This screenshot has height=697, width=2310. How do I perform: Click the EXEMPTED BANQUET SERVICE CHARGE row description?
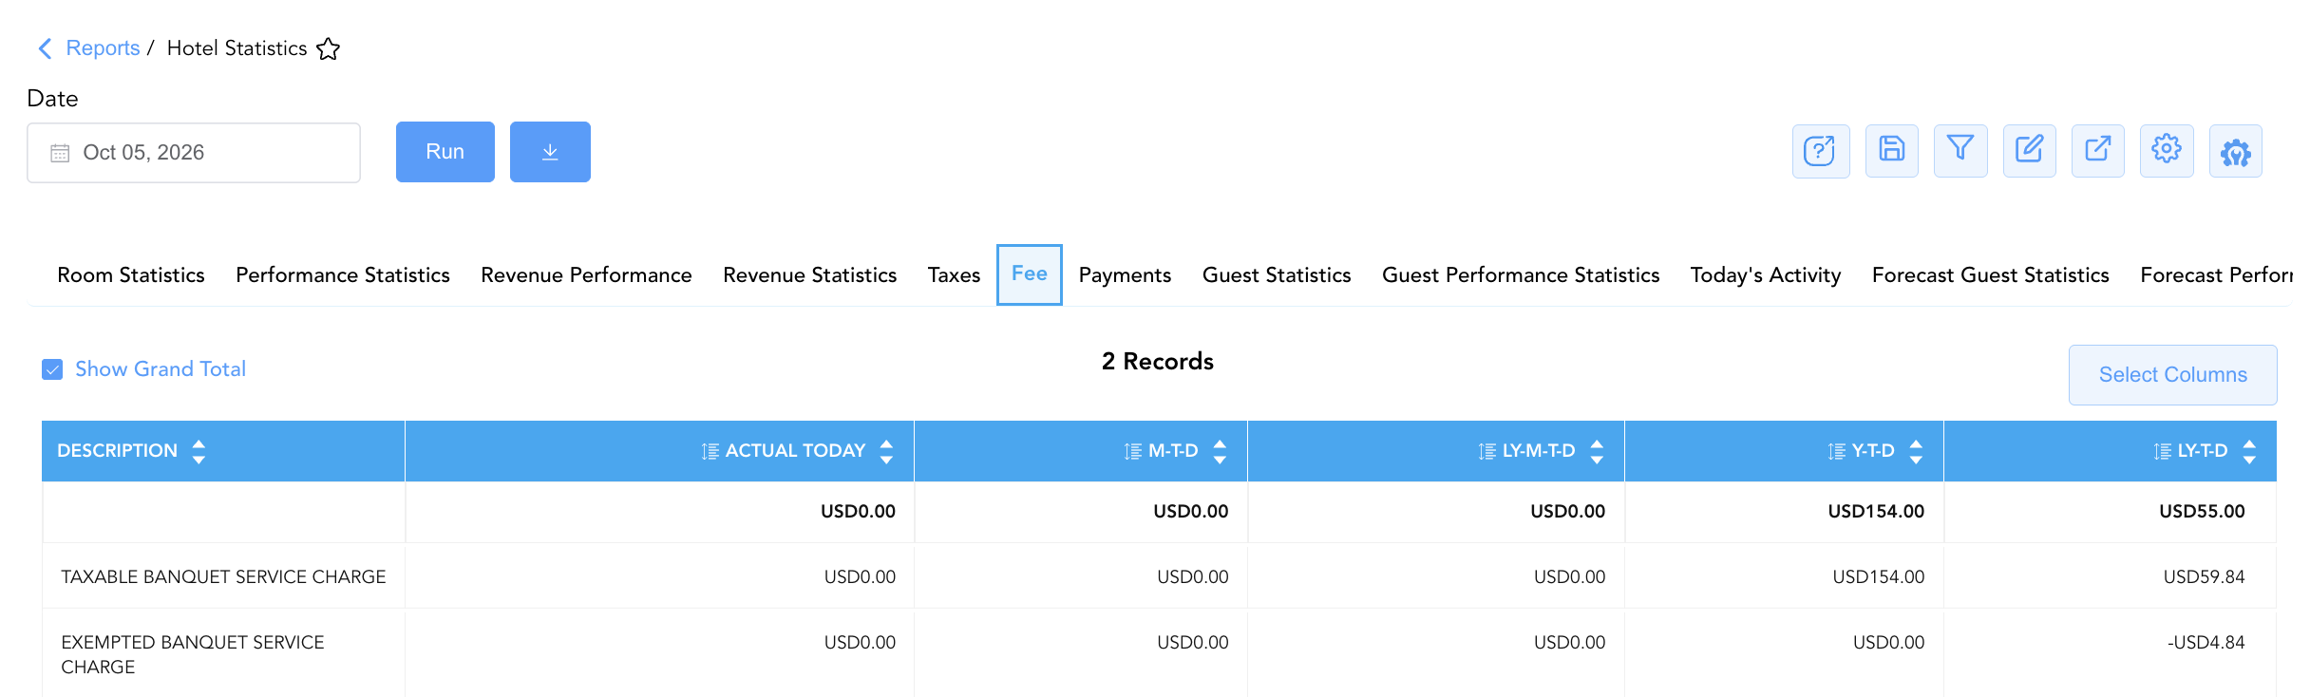pyautogui.click(x=193, y=655)
